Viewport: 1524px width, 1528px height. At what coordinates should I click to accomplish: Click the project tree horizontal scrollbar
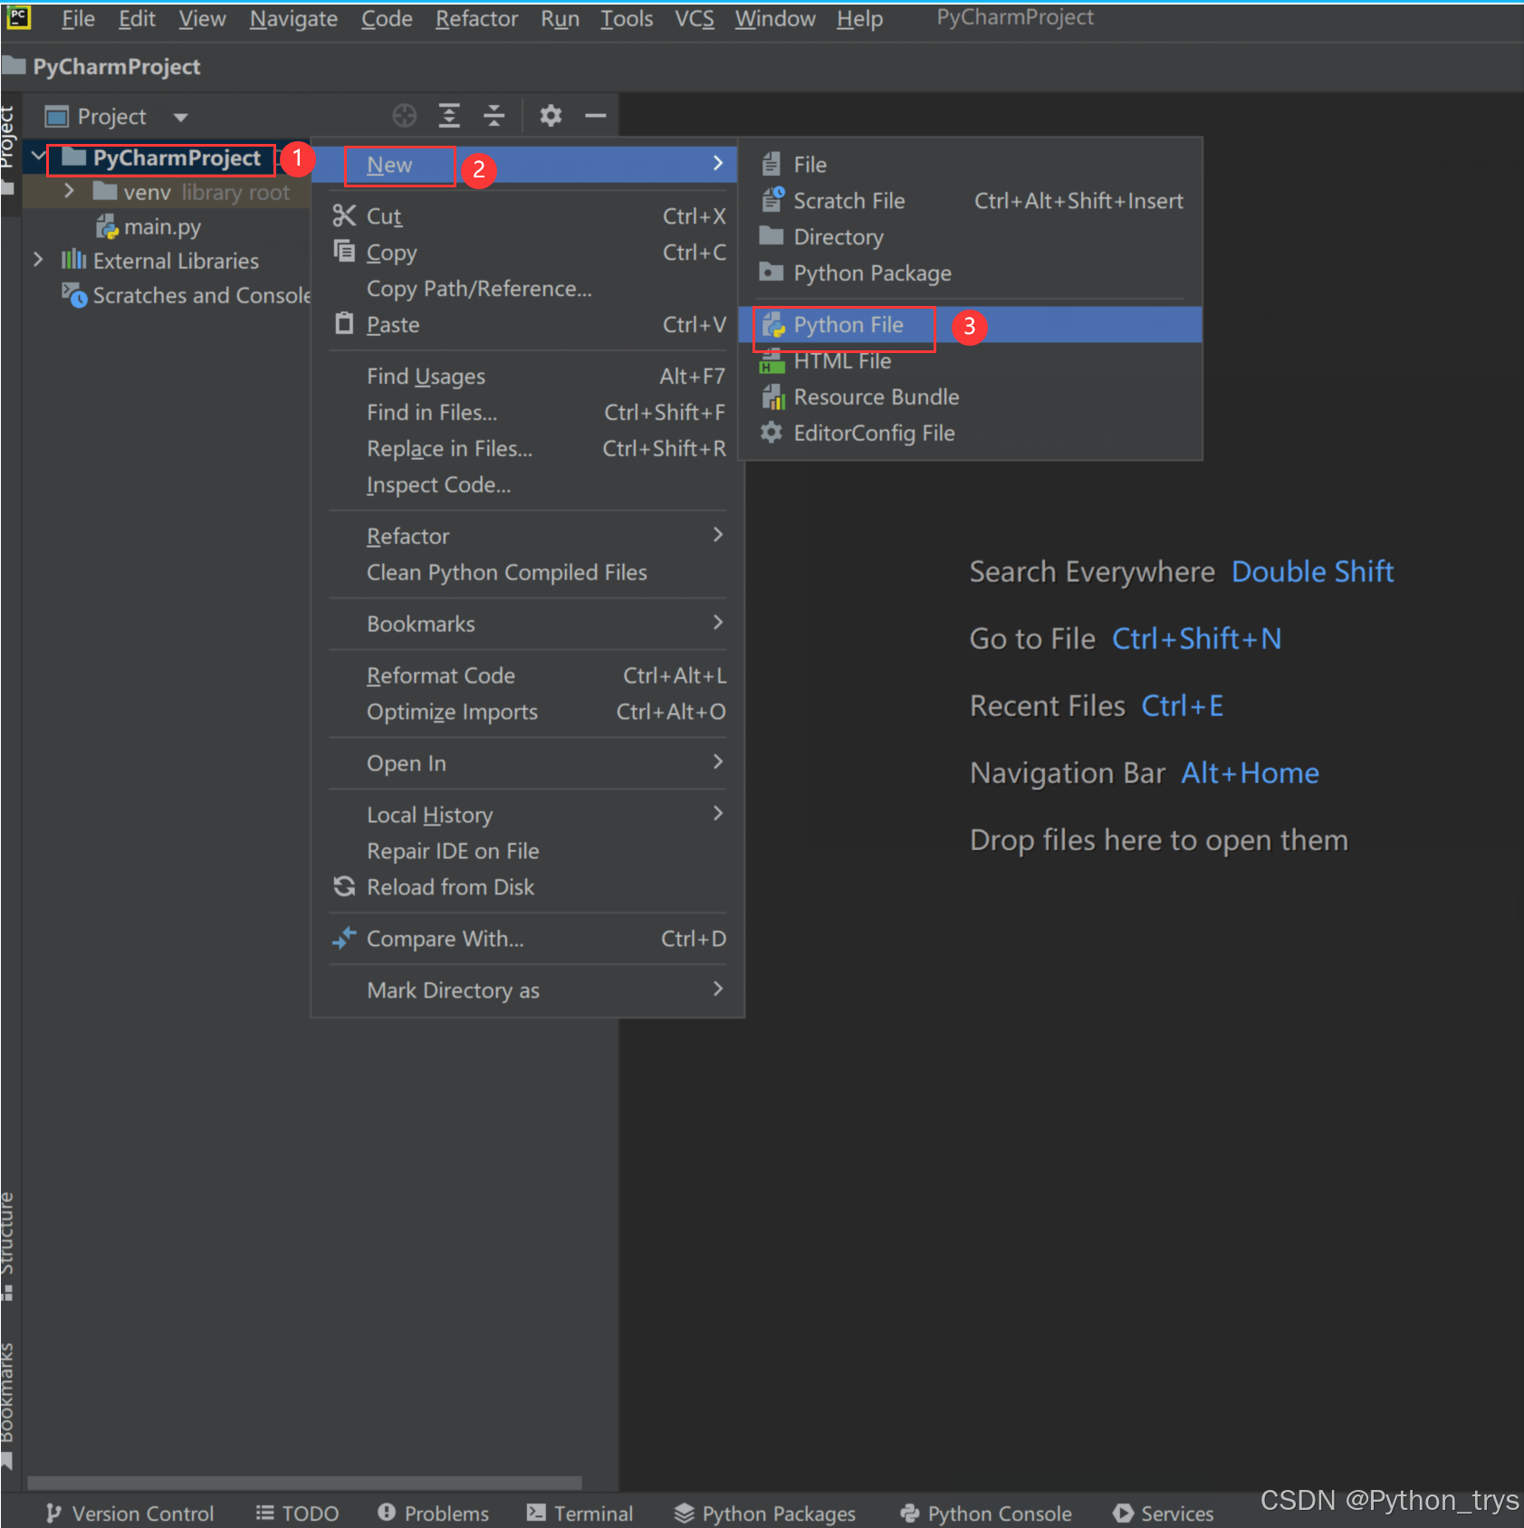pos(304,1483)
